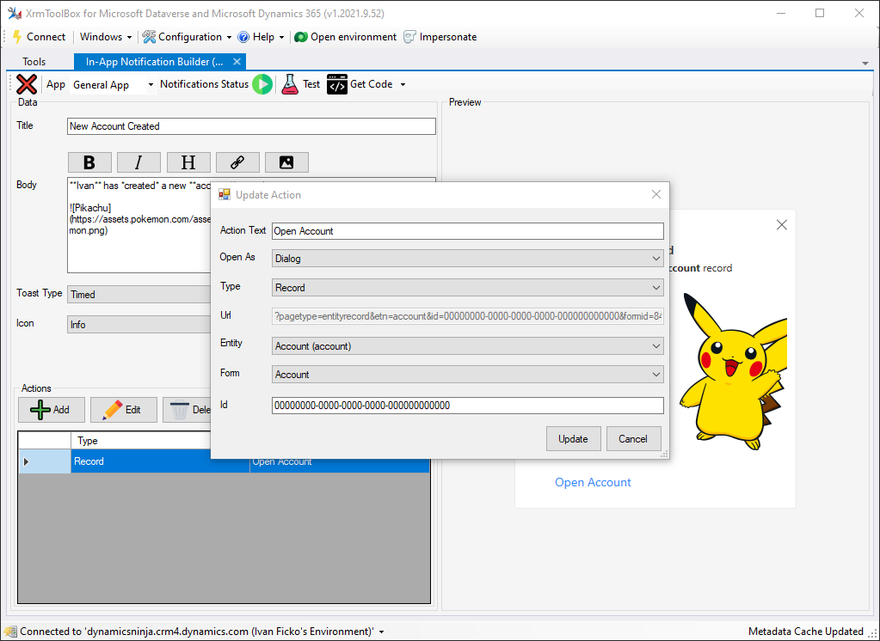This screenshot has width=880, height=641.
Task: Open the Windows menu
Action: [106, 37]
